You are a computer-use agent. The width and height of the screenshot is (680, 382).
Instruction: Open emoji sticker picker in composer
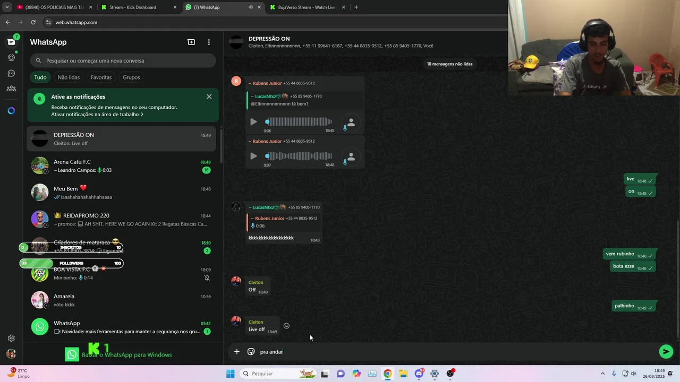(x=251, y=352)
